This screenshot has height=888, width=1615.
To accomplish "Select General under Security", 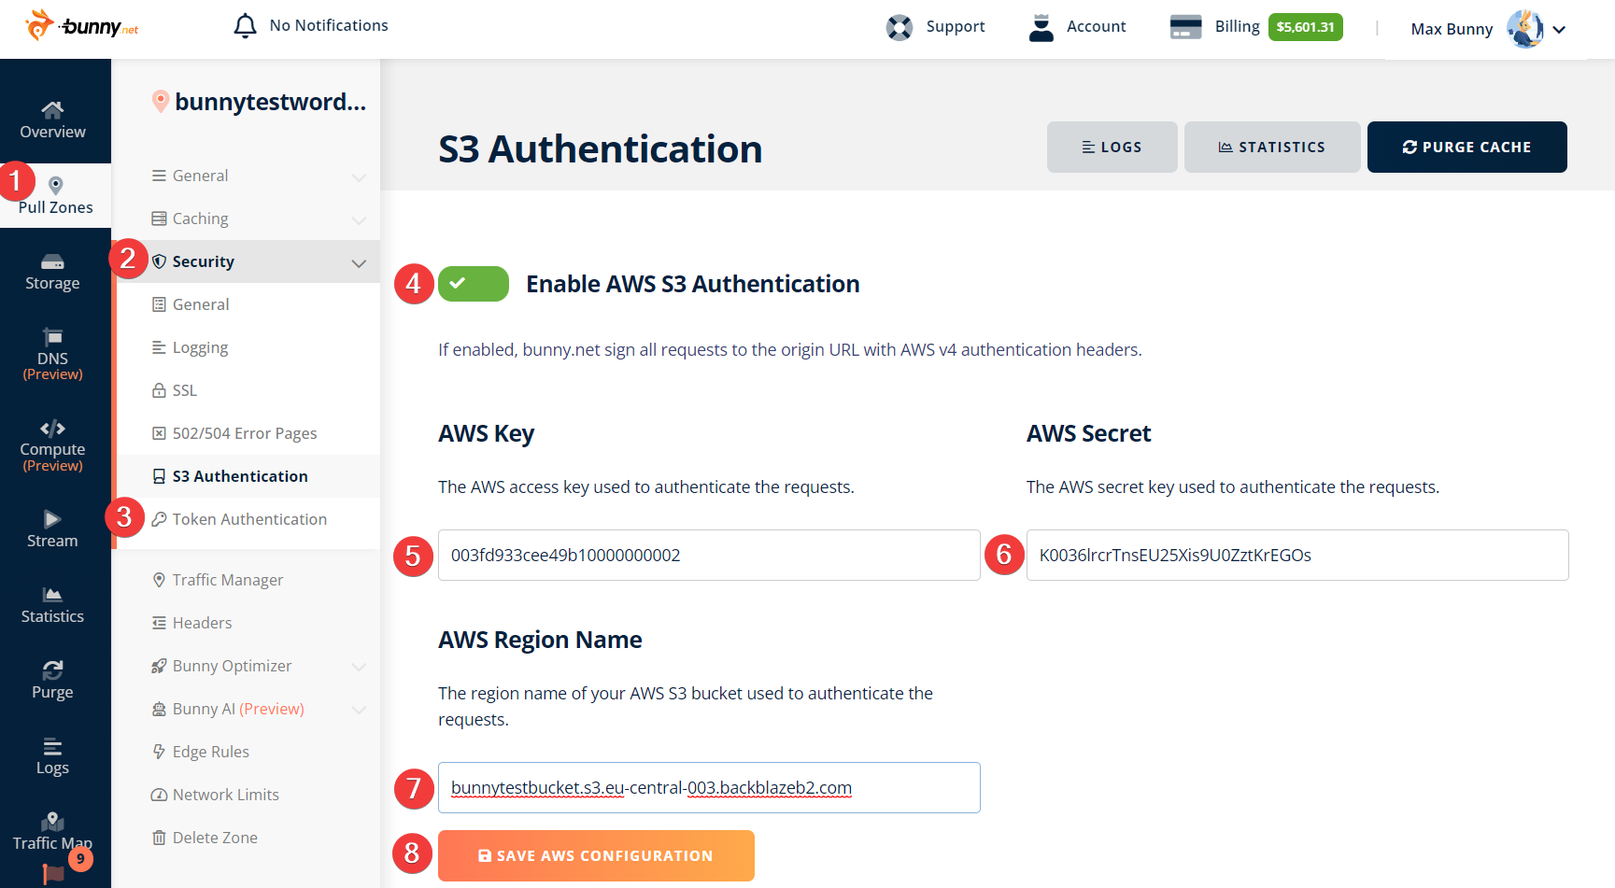I will (248, 304).
